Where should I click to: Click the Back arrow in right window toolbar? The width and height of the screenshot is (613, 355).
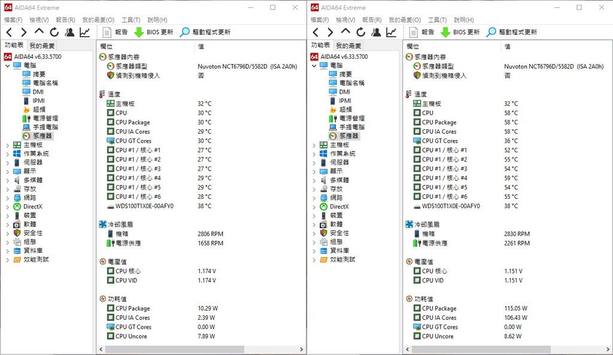(316, 32)
